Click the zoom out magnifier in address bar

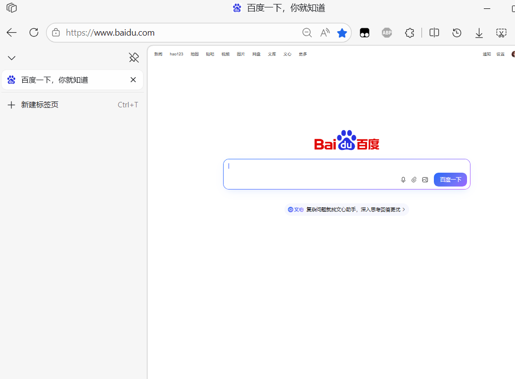click(307, 33)
